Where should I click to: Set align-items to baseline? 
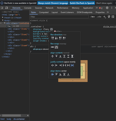(68, 74)
